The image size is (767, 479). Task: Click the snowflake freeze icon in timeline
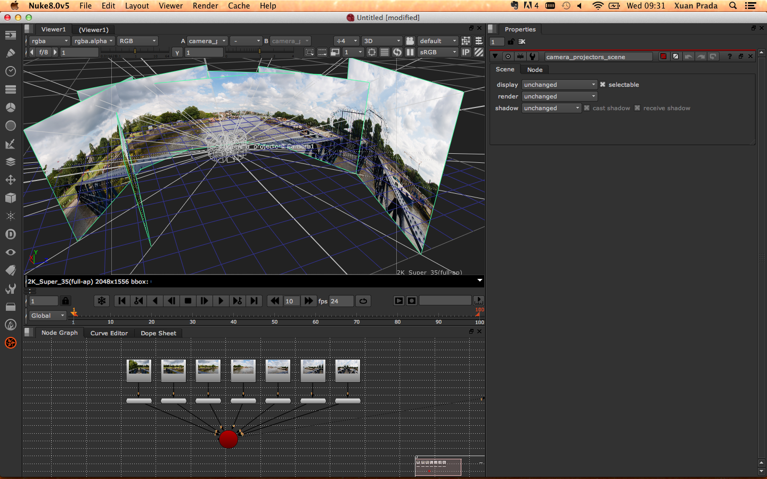(x=101, y=301)
